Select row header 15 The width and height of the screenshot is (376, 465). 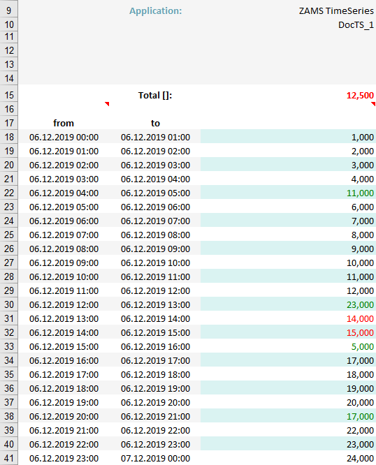pos(9,95)
